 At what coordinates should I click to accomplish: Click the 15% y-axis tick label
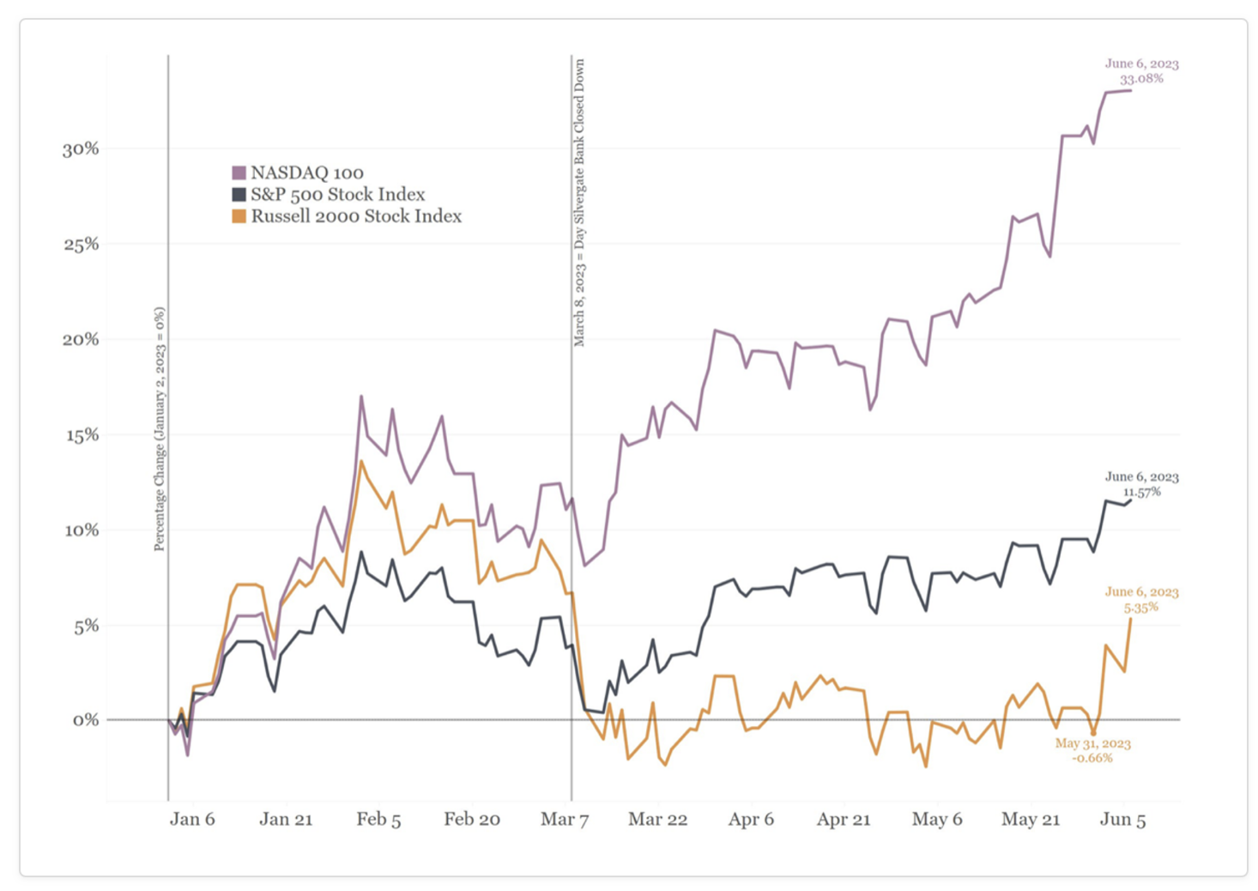81,435
